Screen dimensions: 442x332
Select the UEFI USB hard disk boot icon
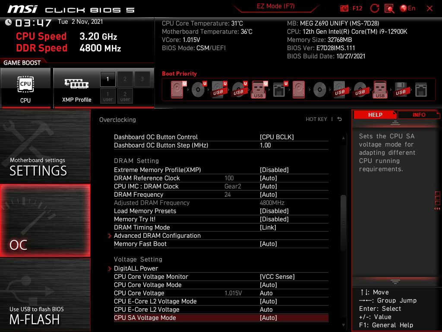point(219,89)
